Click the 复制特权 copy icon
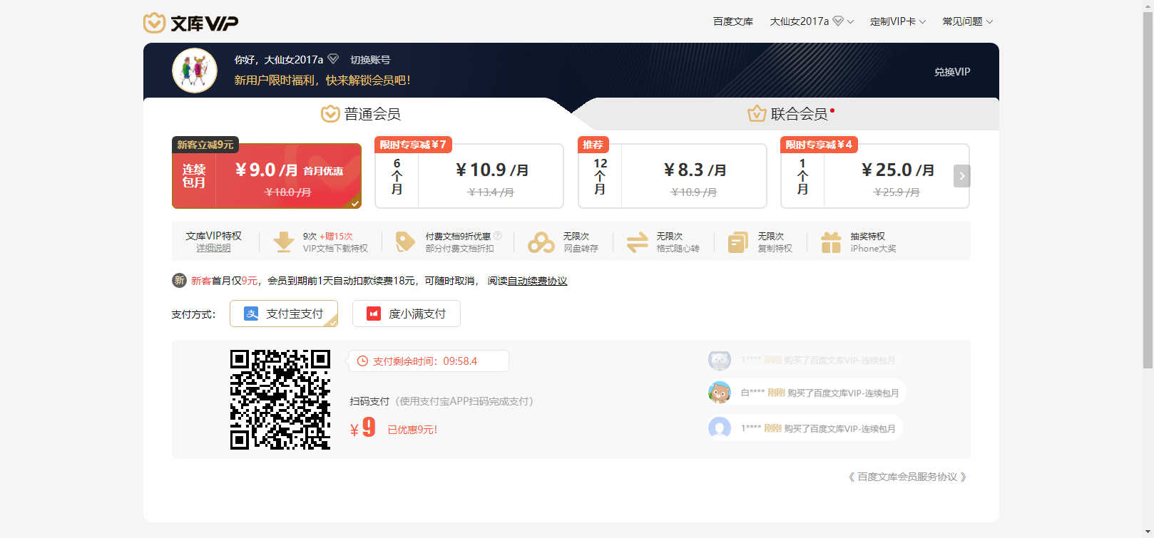The width and height of the screenshot is (1154, 538). [738, 242]
